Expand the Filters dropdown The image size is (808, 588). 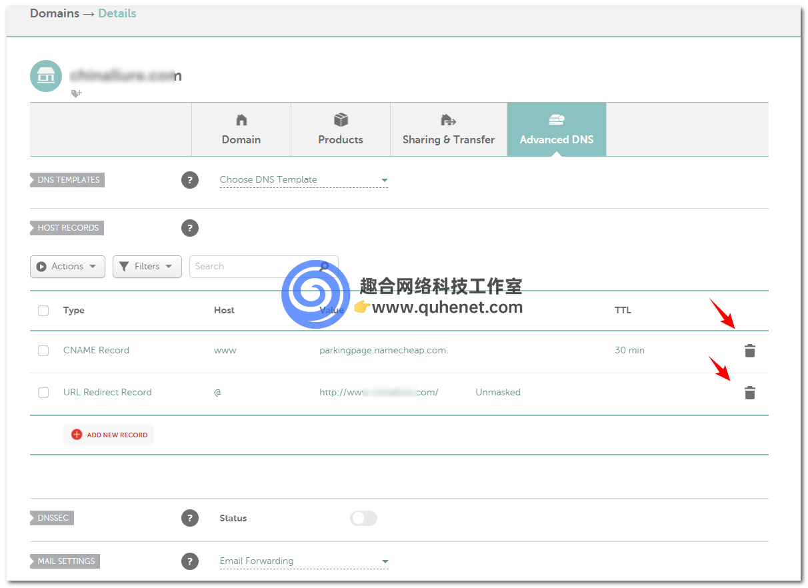(x=147, y=267)
